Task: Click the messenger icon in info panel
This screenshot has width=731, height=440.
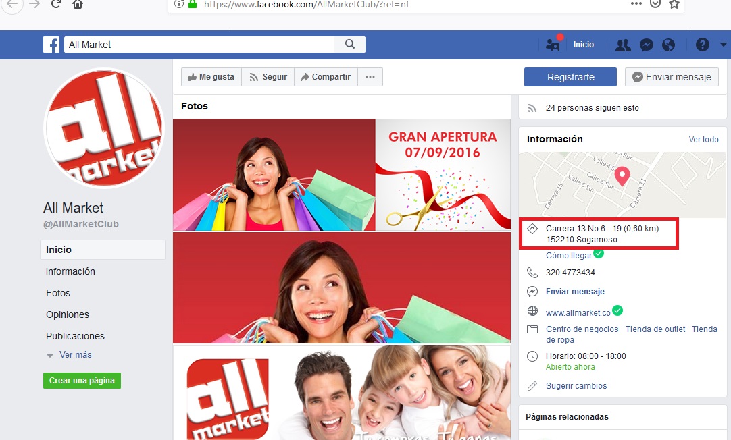Action: point(532,292)
